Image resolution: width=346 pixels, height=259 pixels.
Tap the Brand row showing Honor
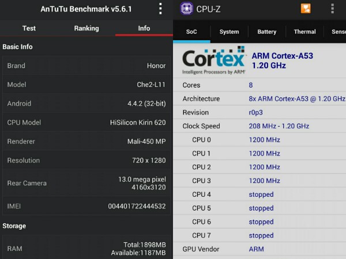coord(86,66)
